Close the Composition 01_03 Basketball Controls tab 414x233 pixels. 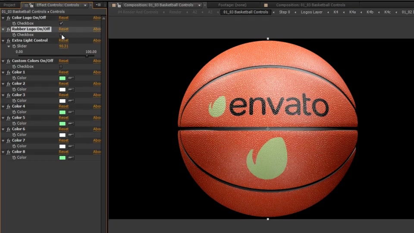205,5
